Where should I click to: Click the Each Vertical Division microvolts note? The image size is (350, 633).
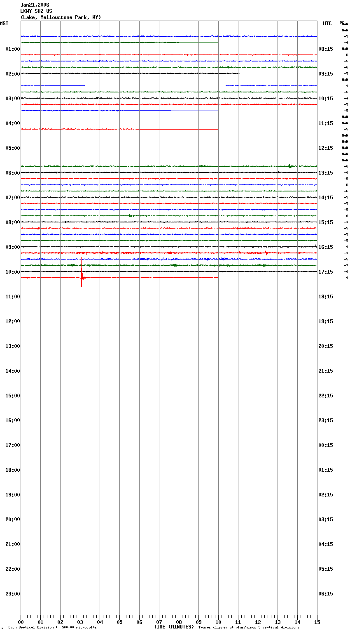pyautogui.click(x=52, y=628)
